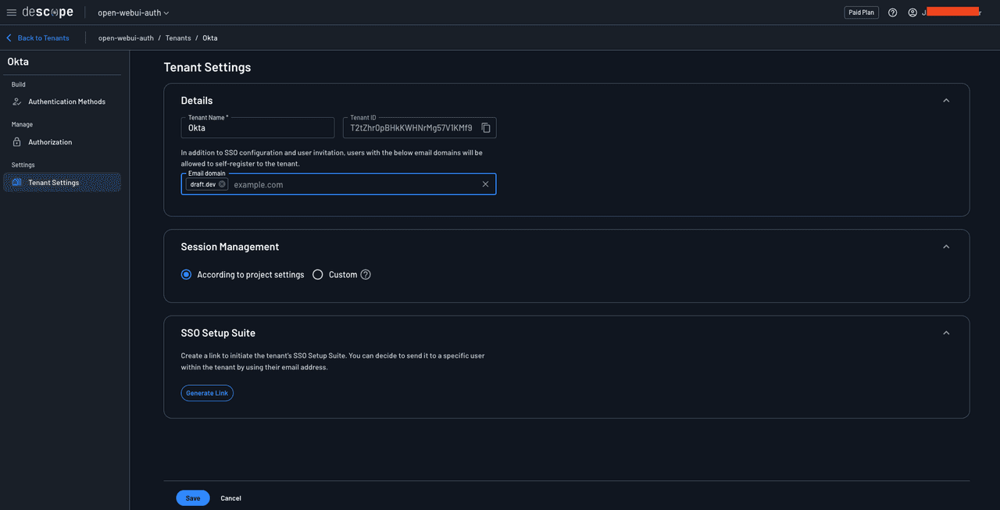Save the tenant settings
Screen dimensions: 1000x510
click(193, 498)
